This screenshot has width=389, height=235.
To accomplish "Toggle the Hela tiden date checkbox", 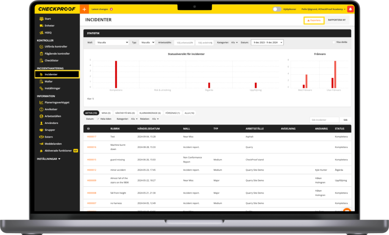I will pos(98,119).
